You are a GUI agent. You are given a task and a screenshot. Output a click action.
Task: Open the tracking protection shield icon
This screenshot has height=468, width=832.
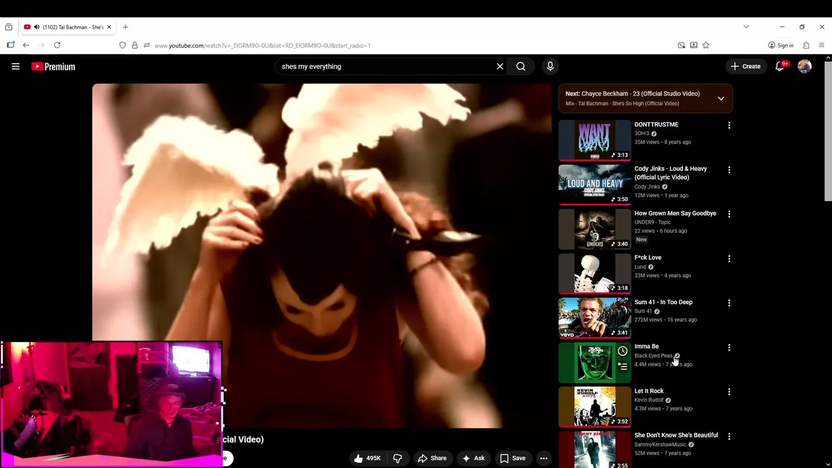(122, 45)
